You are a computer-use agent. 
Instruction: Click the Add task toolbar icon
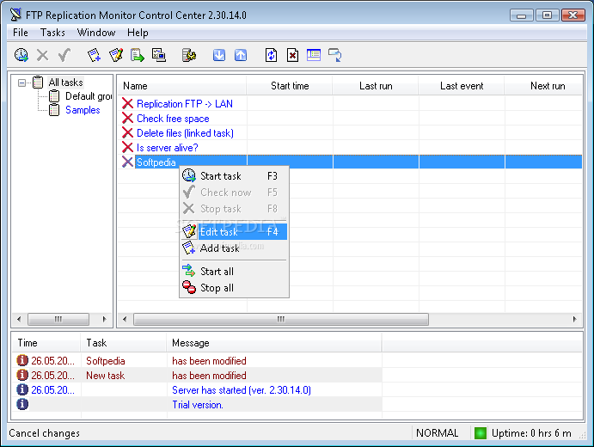[94, 55]
